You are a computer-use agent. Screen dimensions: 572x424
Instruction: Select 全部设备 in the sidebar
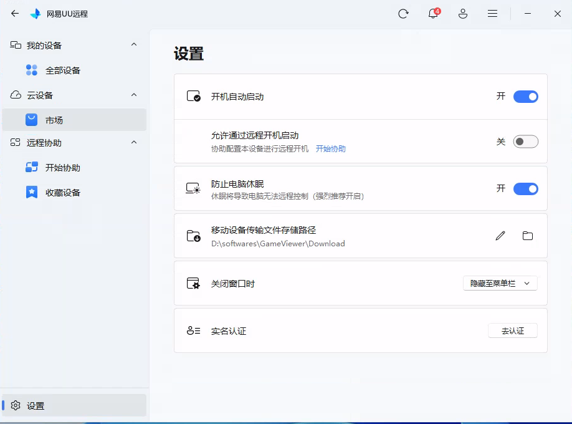(x=62, y=70)
